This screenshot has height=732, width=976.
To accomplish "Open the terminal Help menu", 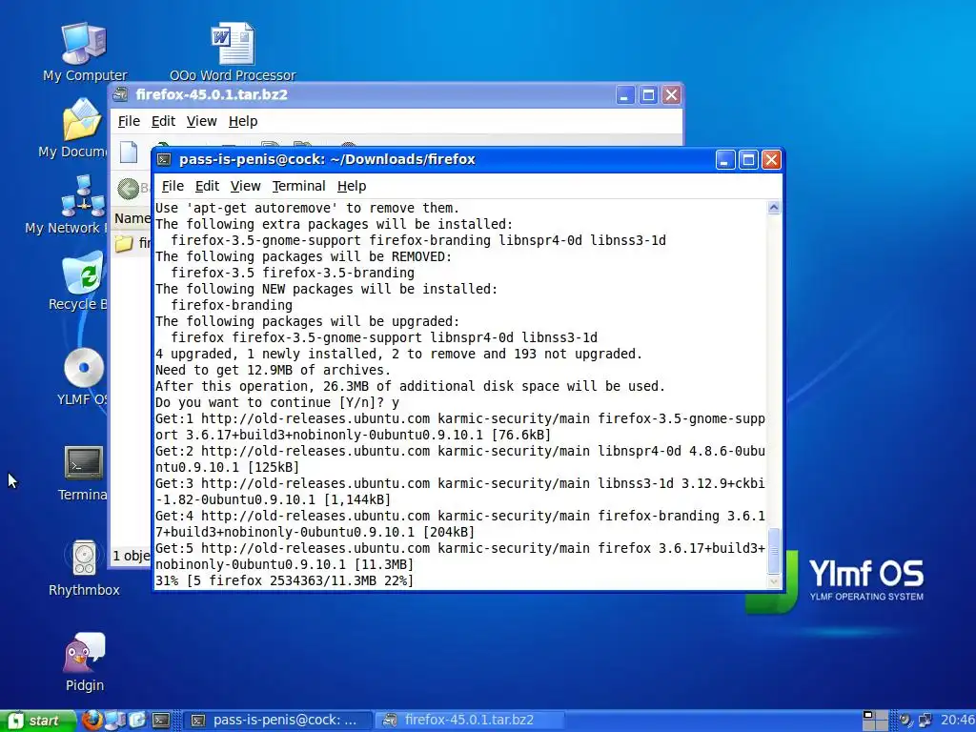I will click(352, 186).
